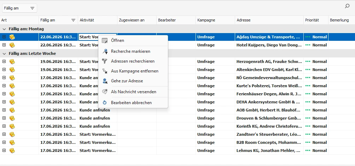The image size is (355, 166).
Task: Sort by the Adresse column header
Action: click(269, 20)
